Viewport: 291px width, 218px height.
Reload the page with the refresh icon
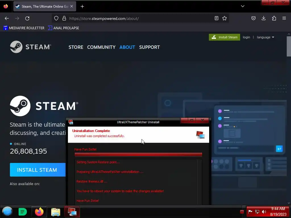pos(27,18)
